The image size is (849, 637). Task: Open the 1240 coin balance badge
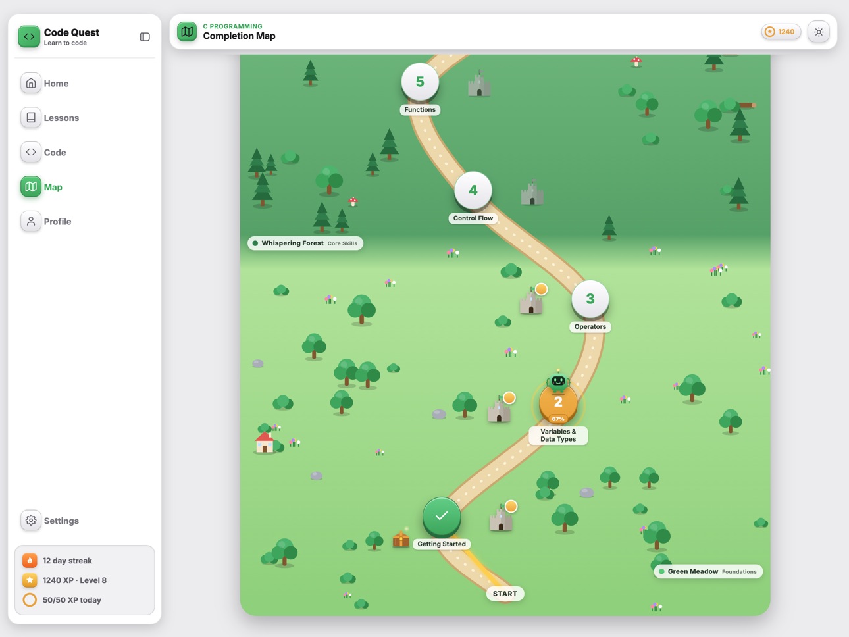pyautogui.click(x=781, y=32)
